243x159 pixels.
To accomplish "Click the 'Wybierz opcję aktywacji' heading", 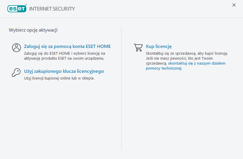I will (x=33, y=30).
